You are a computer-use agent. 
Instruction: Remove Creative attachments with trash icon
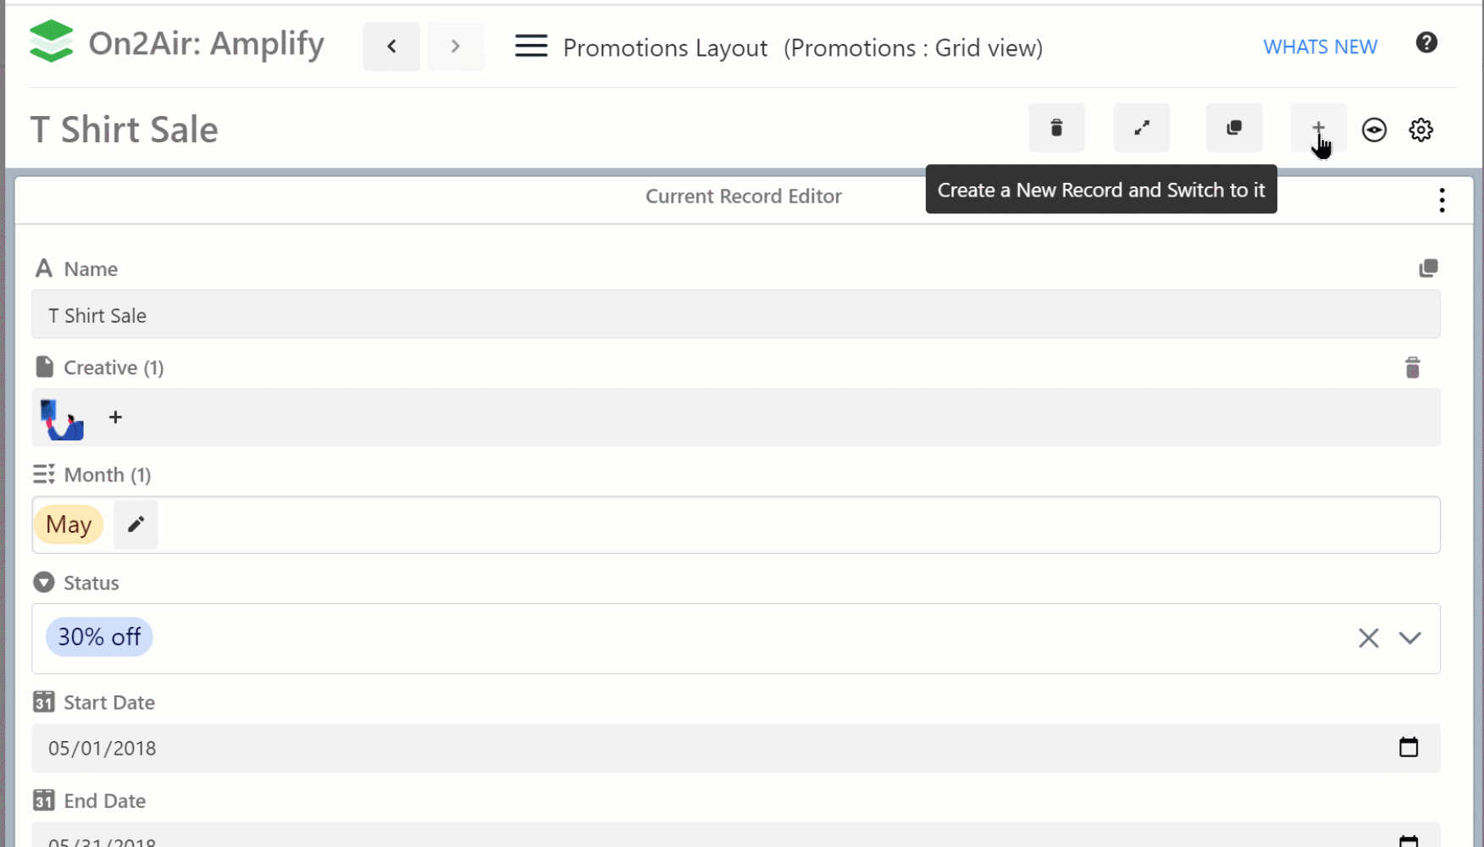pos(1412,368)
